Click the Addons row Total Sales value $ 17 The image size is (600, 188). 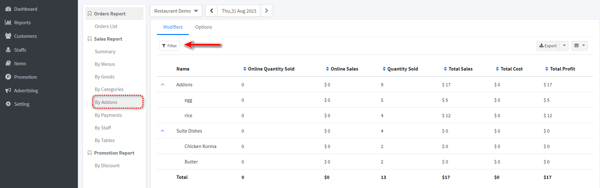coord(446,85)
